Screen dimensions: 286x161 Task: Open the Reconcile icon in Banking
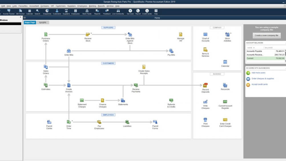click(x=225, y=85)
